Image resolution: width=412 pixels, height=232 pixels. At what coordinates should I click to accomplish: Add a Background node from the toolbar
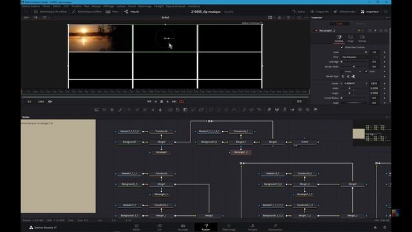tap(97, 110)
